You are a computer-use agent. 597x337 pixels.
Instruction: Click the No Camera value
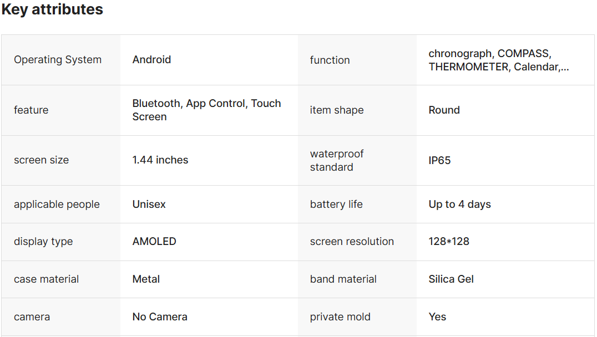pos(160,317)
